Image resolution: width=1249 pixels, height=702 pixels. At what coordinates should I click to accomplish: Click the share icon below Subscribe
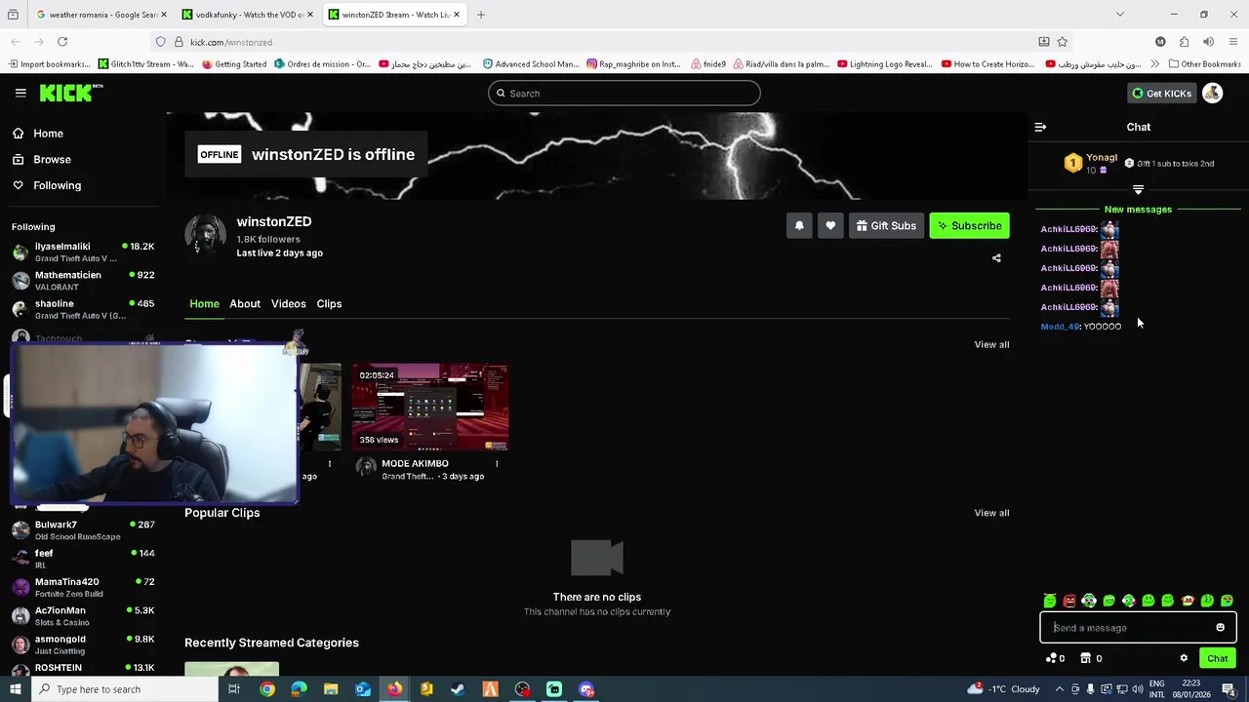pyautogui.click(x=996, y=258)
